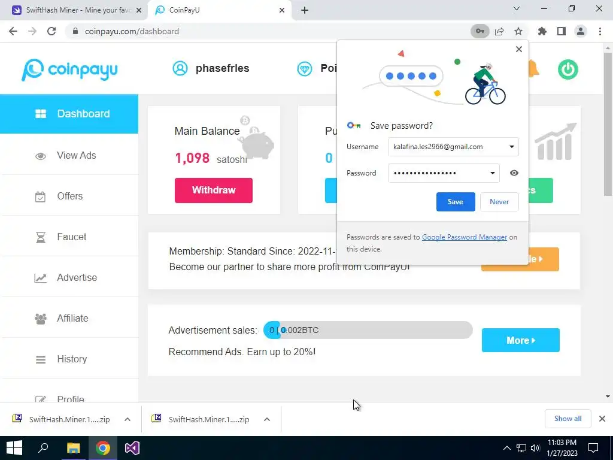Image resolution: width=613 pixels, height=460 pixels.
Task: Click the password key icon in address bar
Action: [x=480, y=31]
